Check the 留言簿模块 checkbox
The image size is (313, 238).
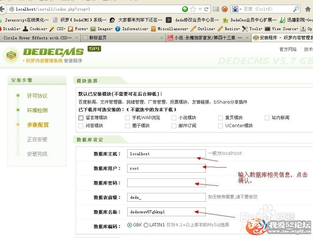click(81, 118)
